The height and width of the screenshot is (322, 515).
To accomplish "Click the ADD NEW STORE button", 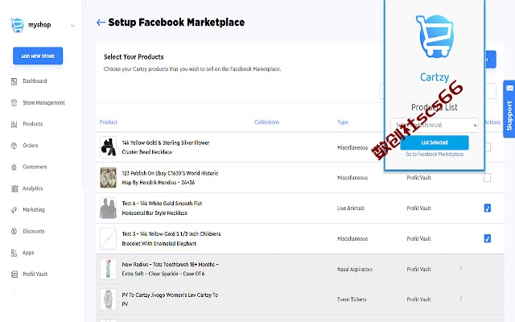I will (x=38, y=56).
